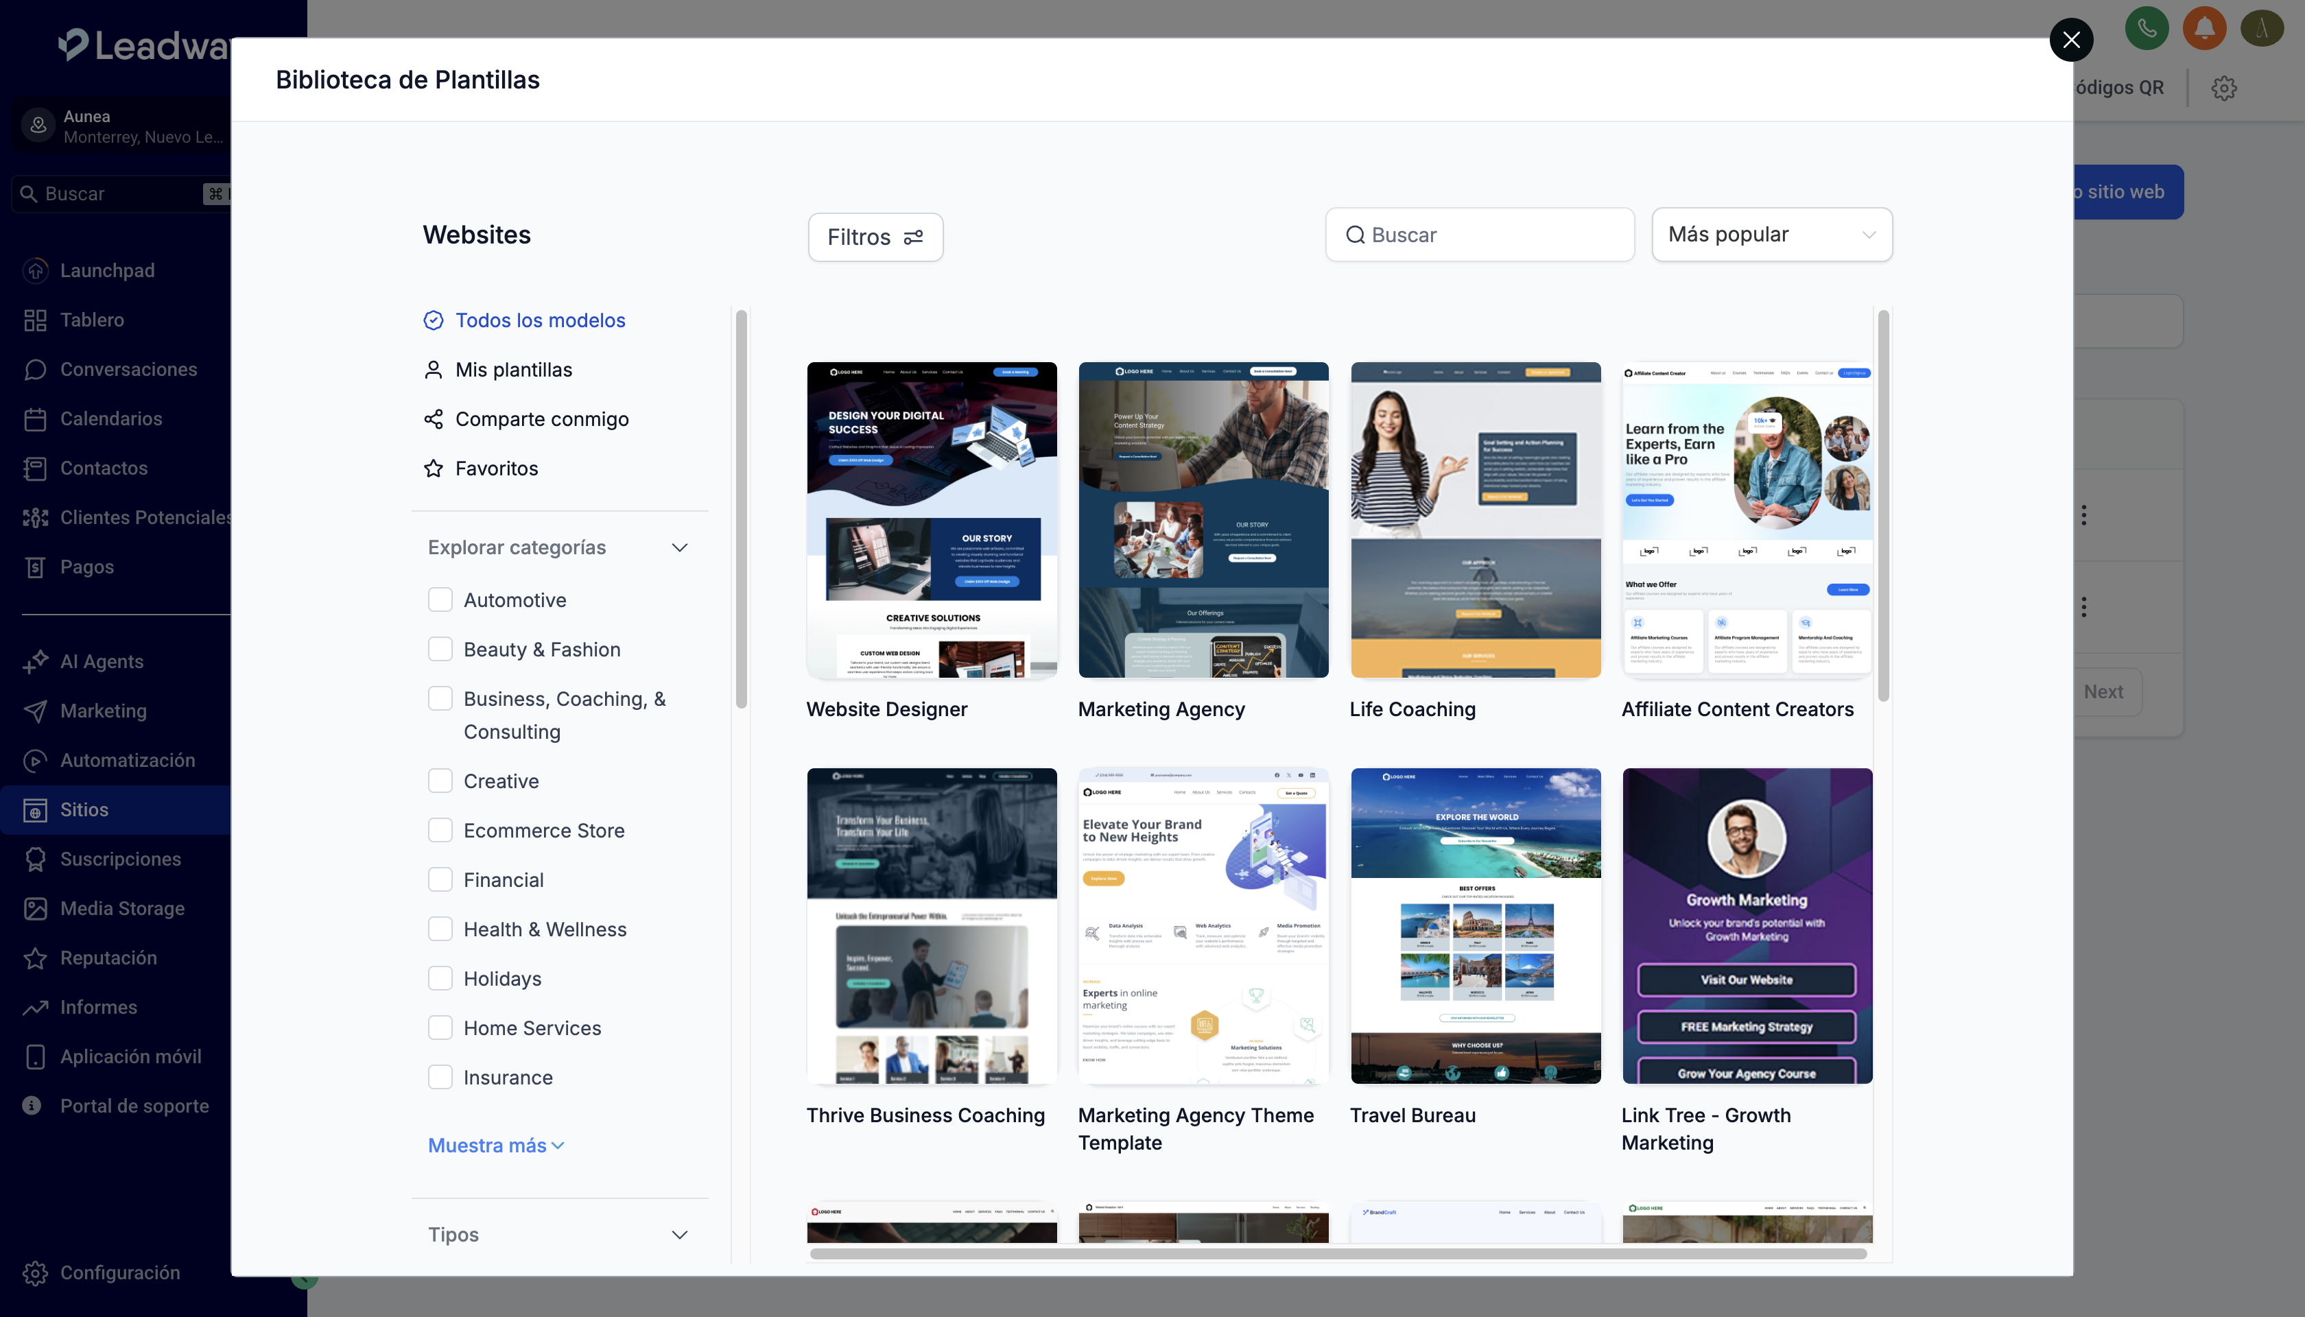Open the Travel Bureau template thumbnail
Viewport: 2305px width, 1317px height.
pyautogui.click(x=1476, y=925)
